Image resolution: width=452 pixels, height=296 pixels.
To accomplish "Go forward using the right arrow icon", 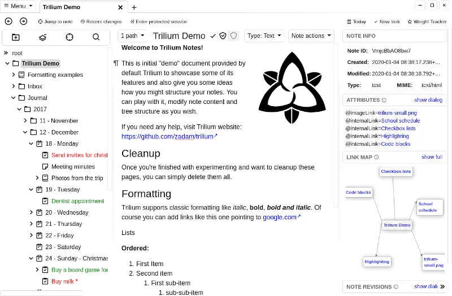I will [x=23, y=21].
